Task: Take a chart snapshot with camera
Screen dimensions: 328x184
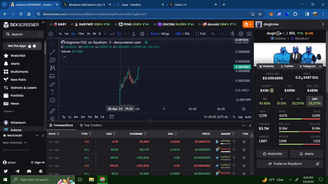Action: coord(249,34)
